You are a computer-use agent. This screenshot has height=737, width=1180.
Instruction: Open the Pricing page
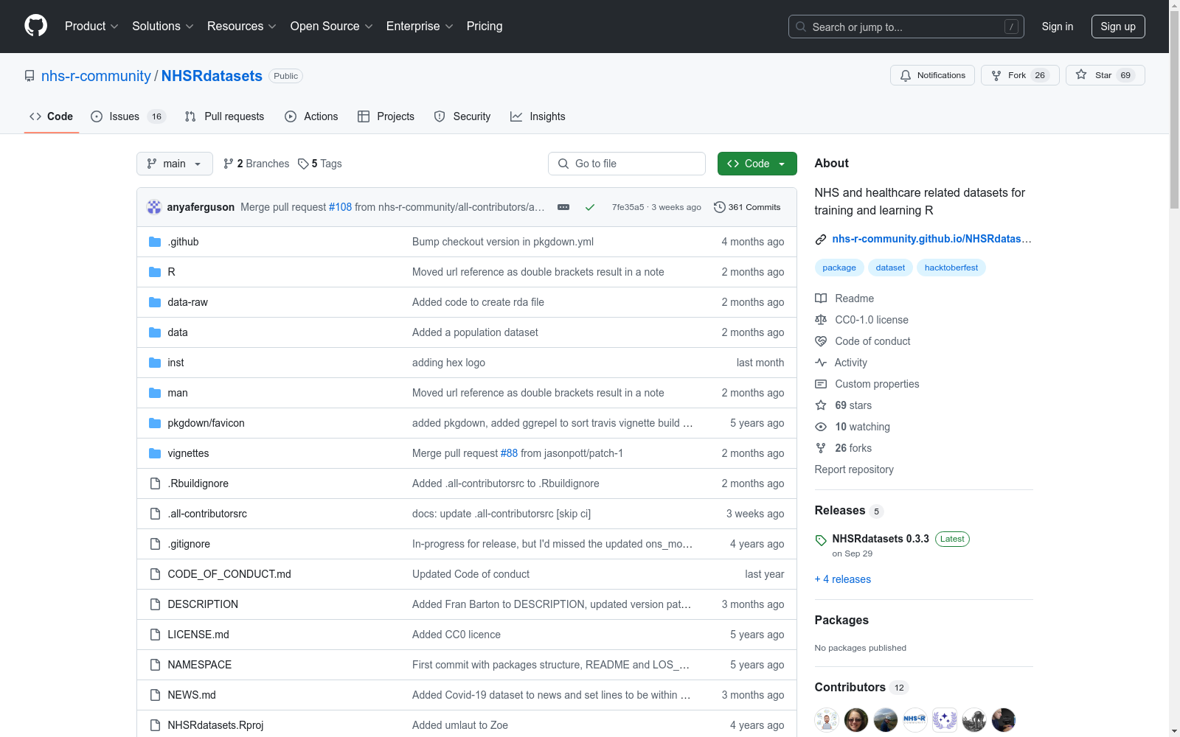pyautogui.click(x=485, y=26)
